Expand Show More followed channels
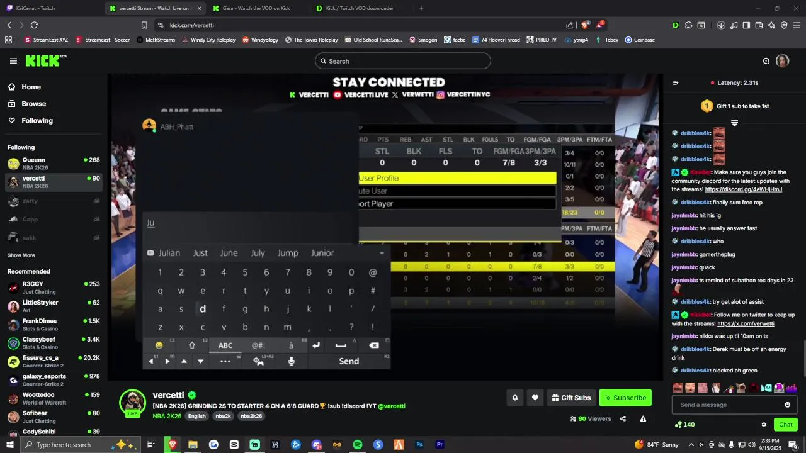 (21, 255)
